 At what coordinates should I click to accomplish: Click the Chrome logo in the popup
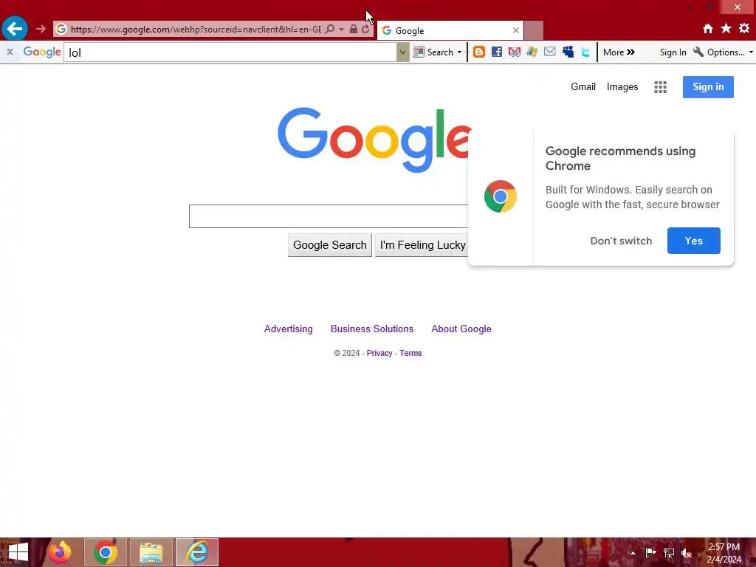[x=501, y=196]
